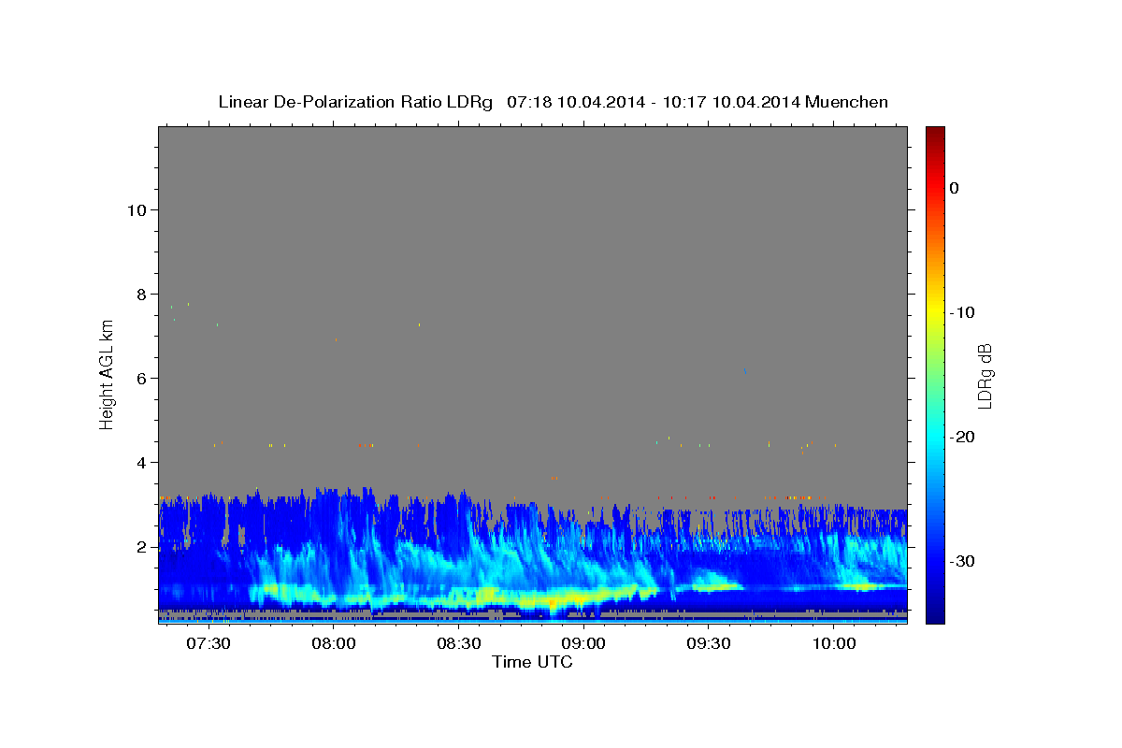Viewport: 1122px width, 748px height.
Task: Click the colorbar value -20
Action: pos(962,437)
